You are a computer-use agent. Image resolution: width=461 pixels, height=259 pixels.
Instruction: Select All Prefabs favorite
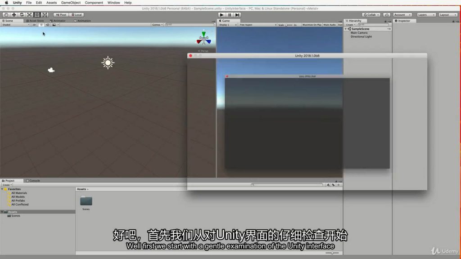18,201
